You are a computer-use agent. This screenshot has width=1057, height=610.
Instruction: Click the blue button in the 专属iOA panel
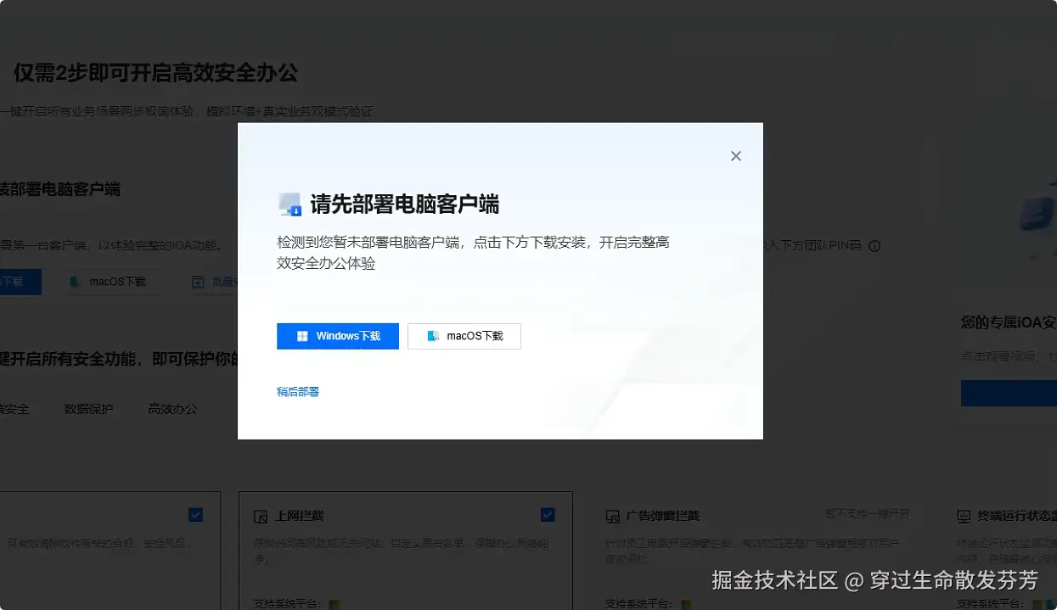click(1019, 393)
